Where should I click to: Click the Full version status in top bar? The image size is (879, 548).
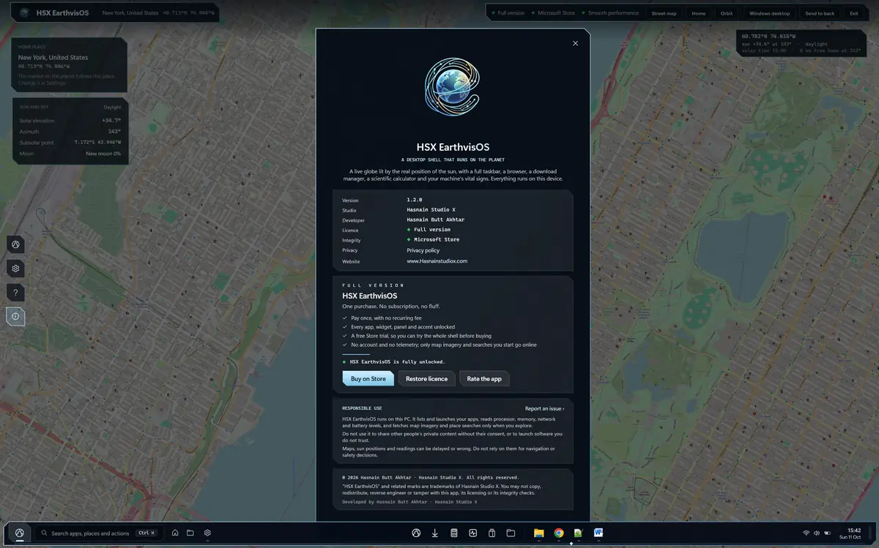pos(508,13)
